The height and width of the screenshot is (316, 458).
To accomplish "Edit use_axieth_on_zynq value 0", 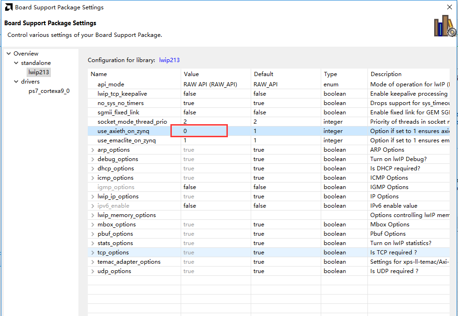I will coord(216,131).
